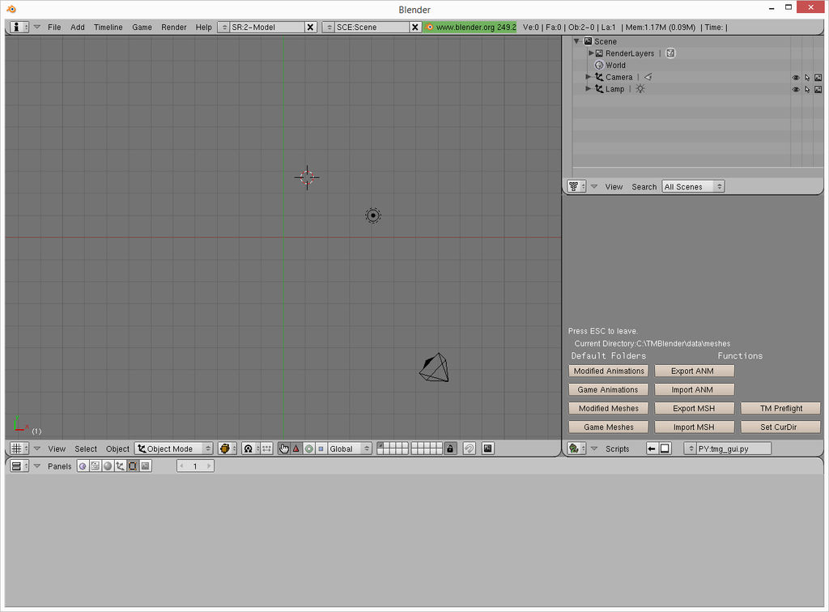829x612 pixels.
Task: Open the Timeline menu
Action: (x=108, y=27)
